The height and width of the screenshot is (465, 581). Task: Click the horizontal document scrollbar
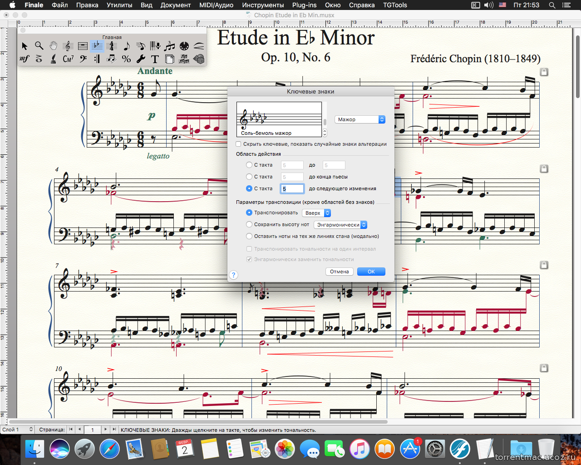coord(198,421)
